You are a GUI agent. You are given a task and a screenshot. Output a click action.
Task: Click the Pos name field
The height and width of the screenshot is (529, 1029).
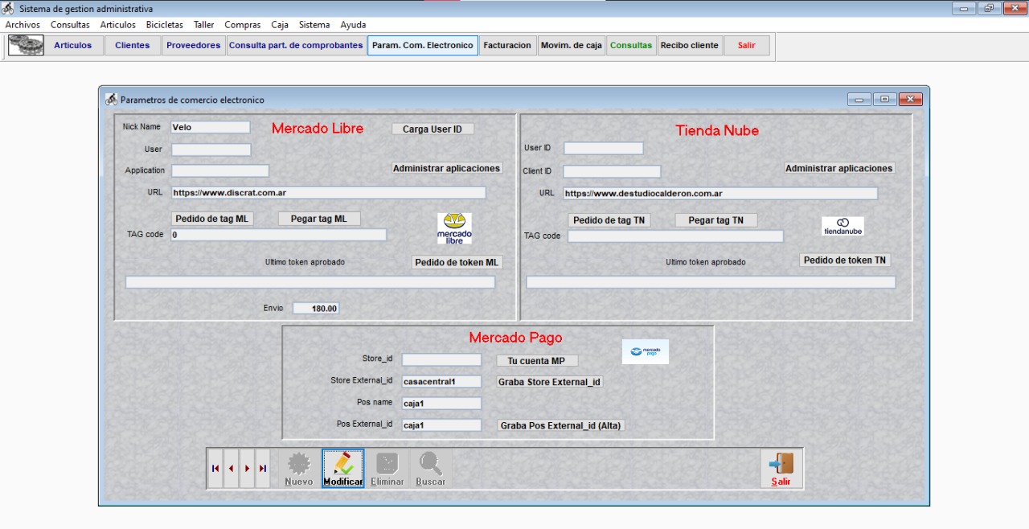click(x=441, y=404)
